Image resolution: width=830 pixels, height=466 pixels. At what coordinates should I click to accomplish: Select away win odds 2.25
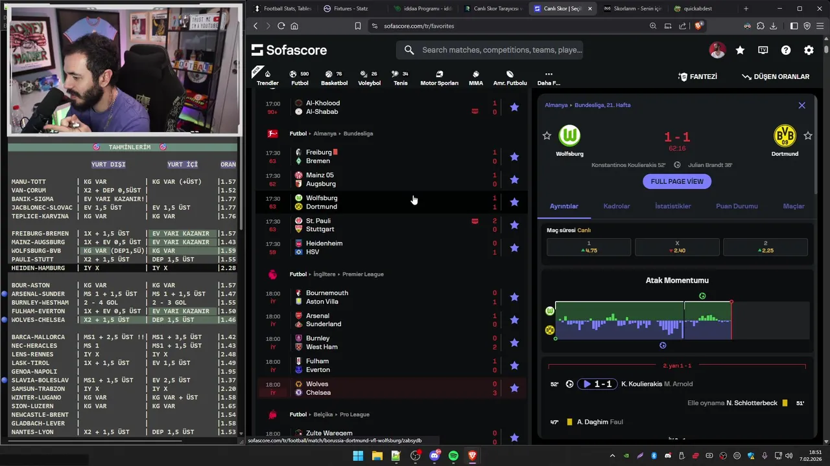[x=765, y=247]
